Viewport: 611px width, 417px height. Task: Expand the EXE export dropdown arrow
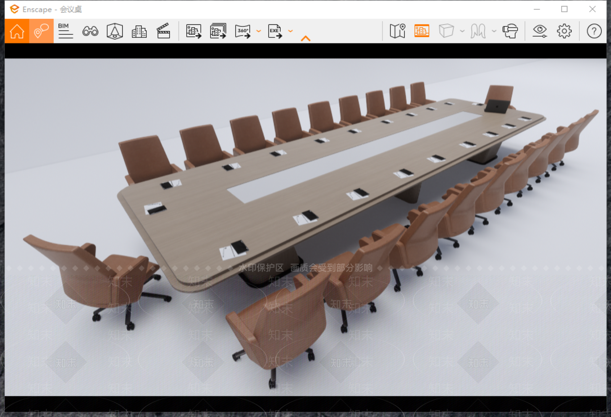tap(291, 31)
